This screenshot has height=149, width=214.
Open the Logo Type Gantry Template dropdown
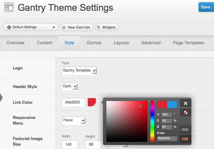pos(79,71)
